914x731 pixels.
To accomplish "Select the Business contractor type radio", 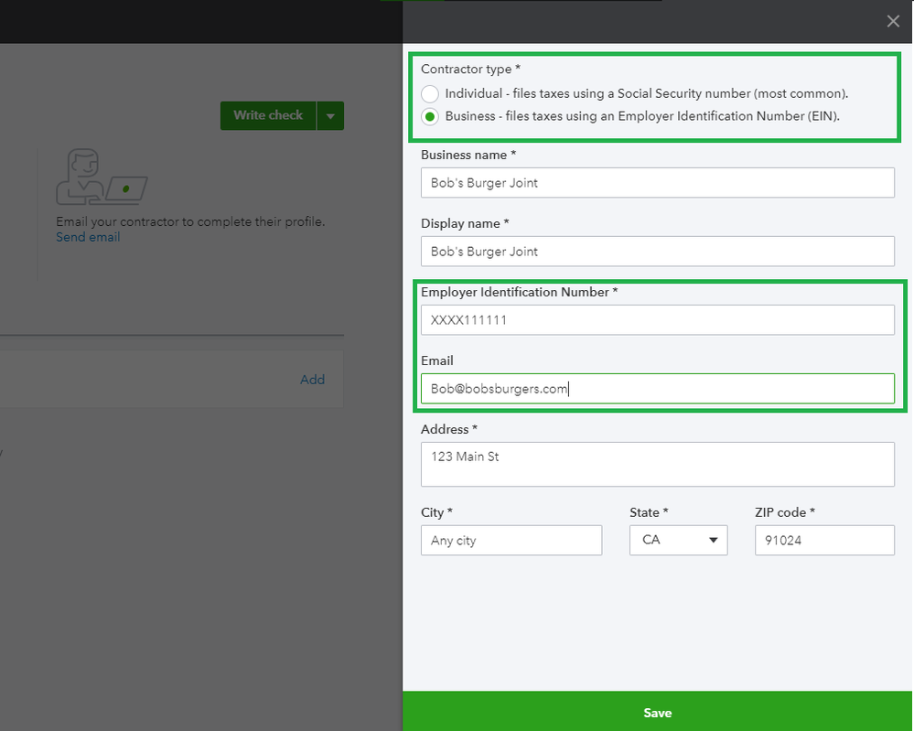I will [430, 116].
